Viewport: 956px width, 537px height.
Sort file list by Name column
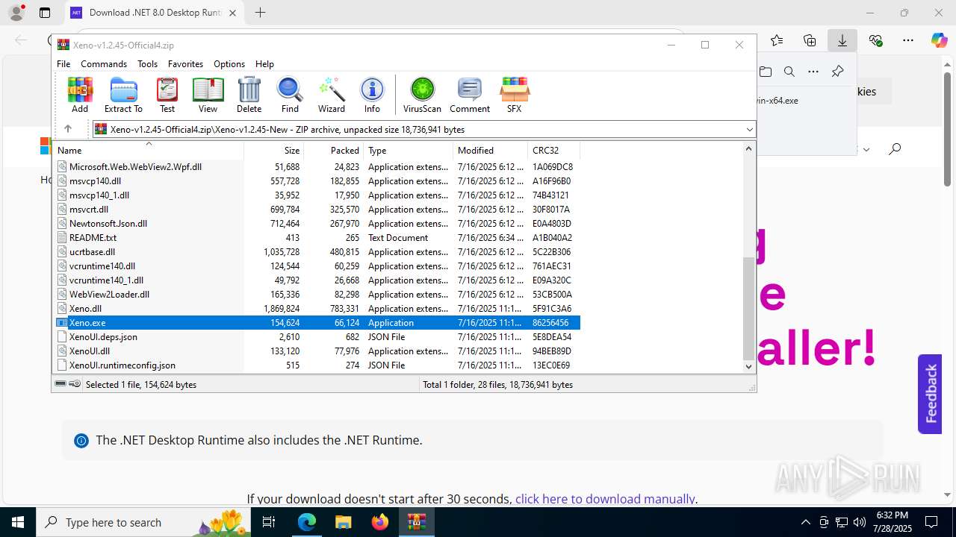click(x=148, y=150)
